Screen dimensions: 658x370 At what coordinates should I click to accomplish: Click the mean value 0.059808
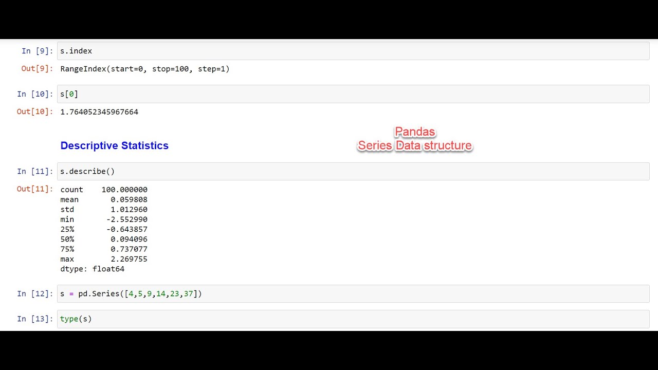pyautogui.click(x=129, y=199)
